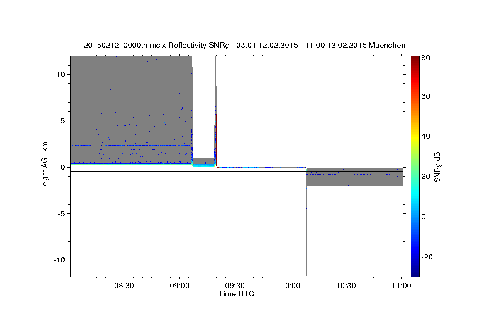
Task: Click the "Time UTC" x-axis label
Action: click(x=236, y=294)
